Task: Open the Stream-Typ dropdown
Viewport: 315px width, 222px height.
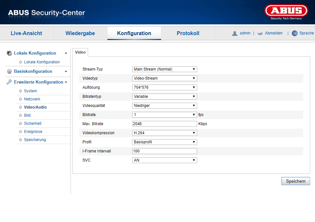Action: point(164,69)
